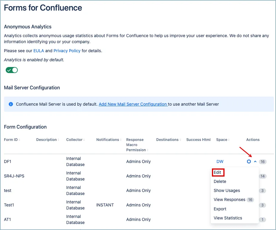Image resolution: width=276 pixels, height=230 pixels.
Task: Select the Test1 form ID cell
Action: click(x=9, y=205)
